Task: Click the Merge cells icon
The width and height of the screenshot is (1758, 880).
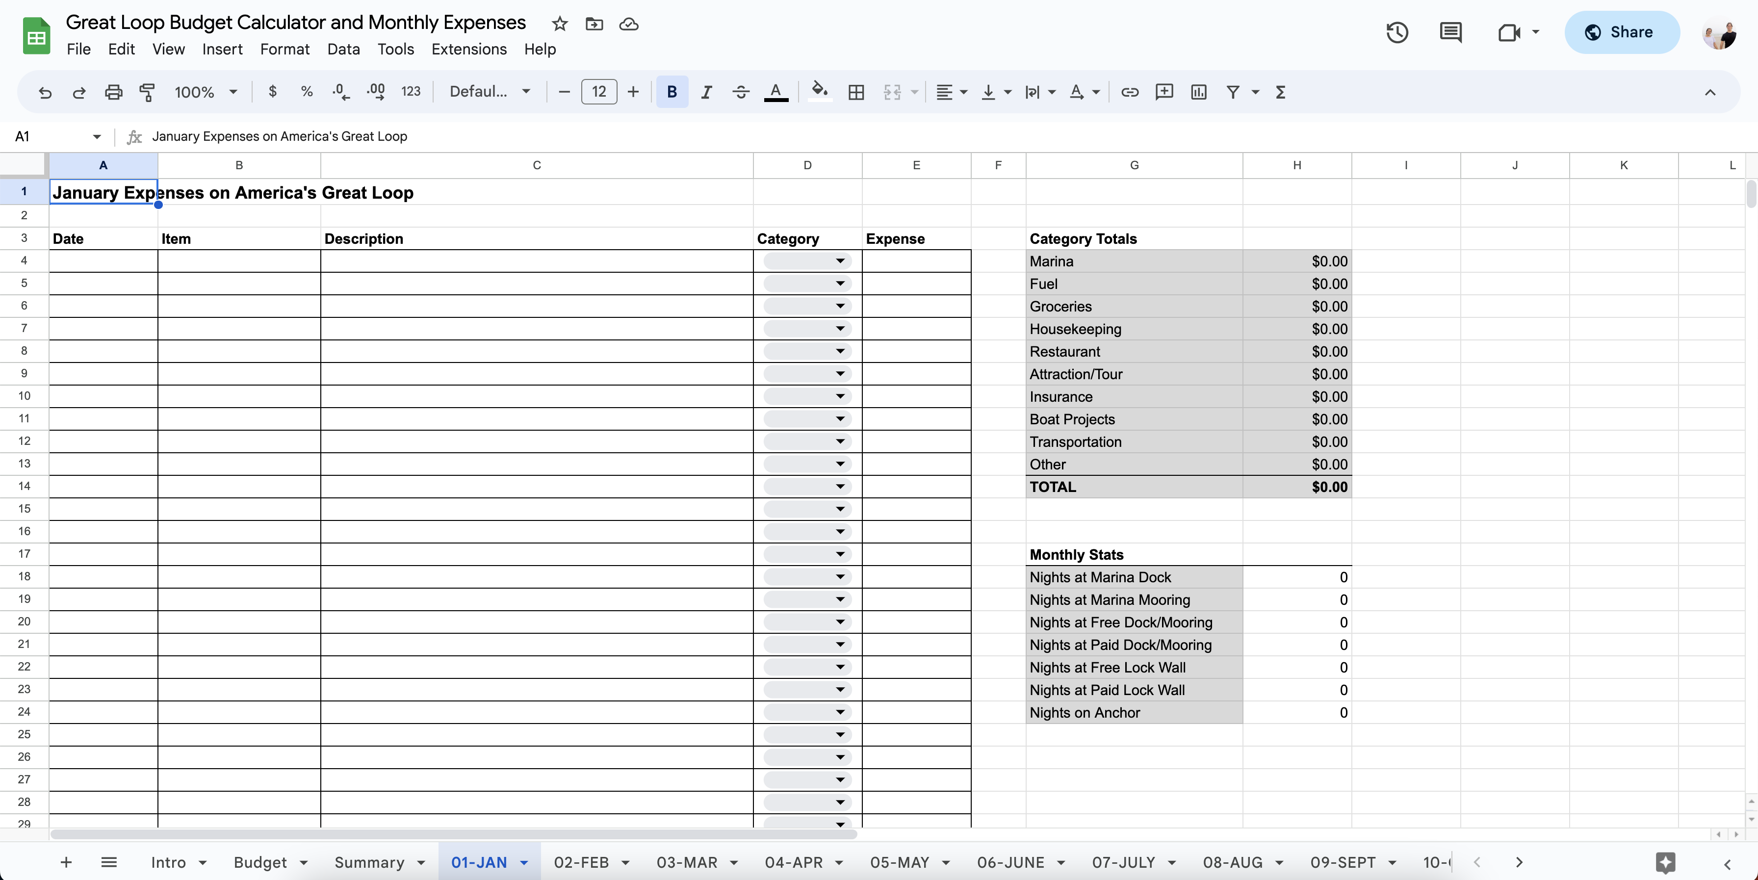Action: coord(892,92)
